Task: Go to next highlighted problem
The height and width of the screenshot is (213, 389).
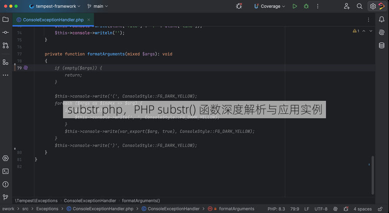Action: tap(371, 31)
